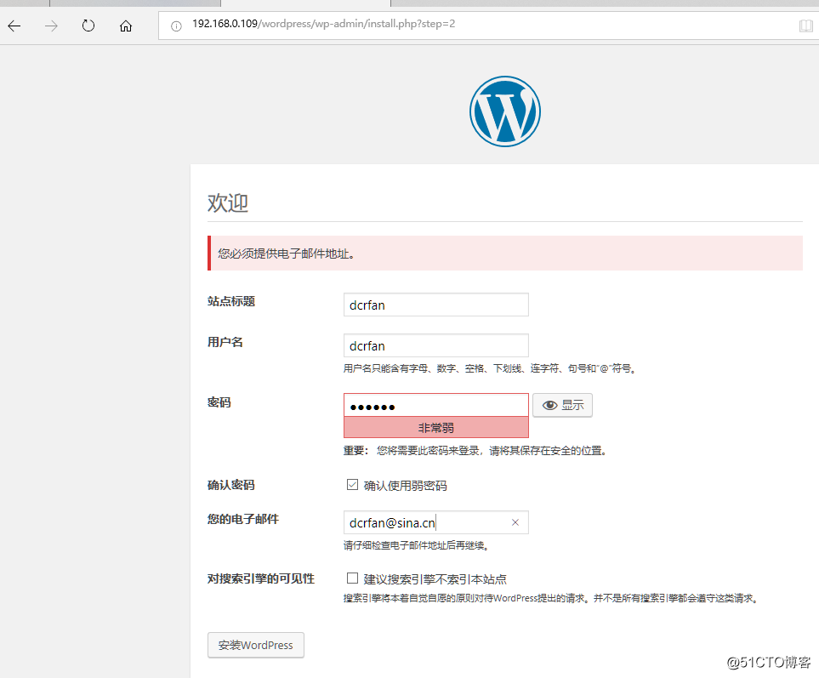Click the 欢迎 heading
This screenshot has height=678, width=819.
coord(228,202)
